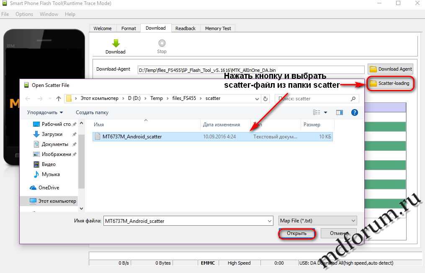Click the green Download arrow icon
Screen dimensions: 425x273
116,43
